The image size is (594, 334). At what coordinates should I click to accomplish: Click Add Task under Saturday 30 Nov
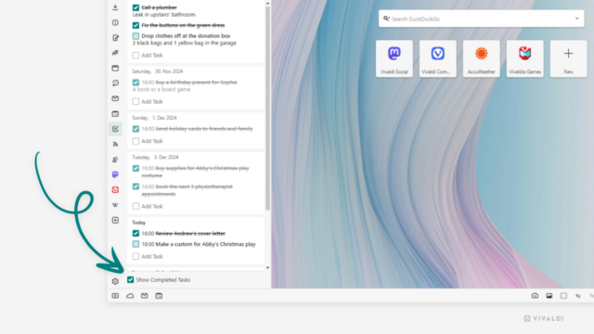151,101
